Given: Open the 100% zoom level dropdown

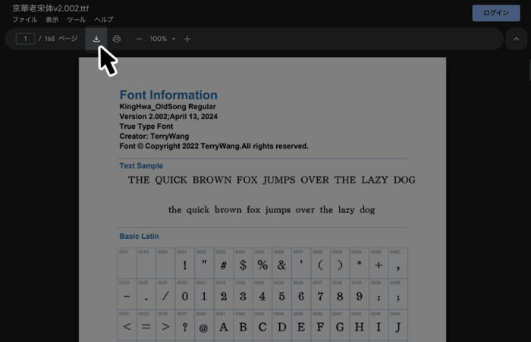Looking at the screenshot, I should (162, 39).
